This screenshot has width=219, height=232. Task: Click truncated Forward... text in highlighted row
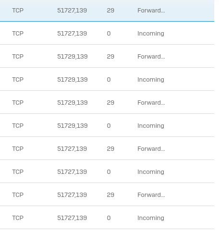pos(151,11)
